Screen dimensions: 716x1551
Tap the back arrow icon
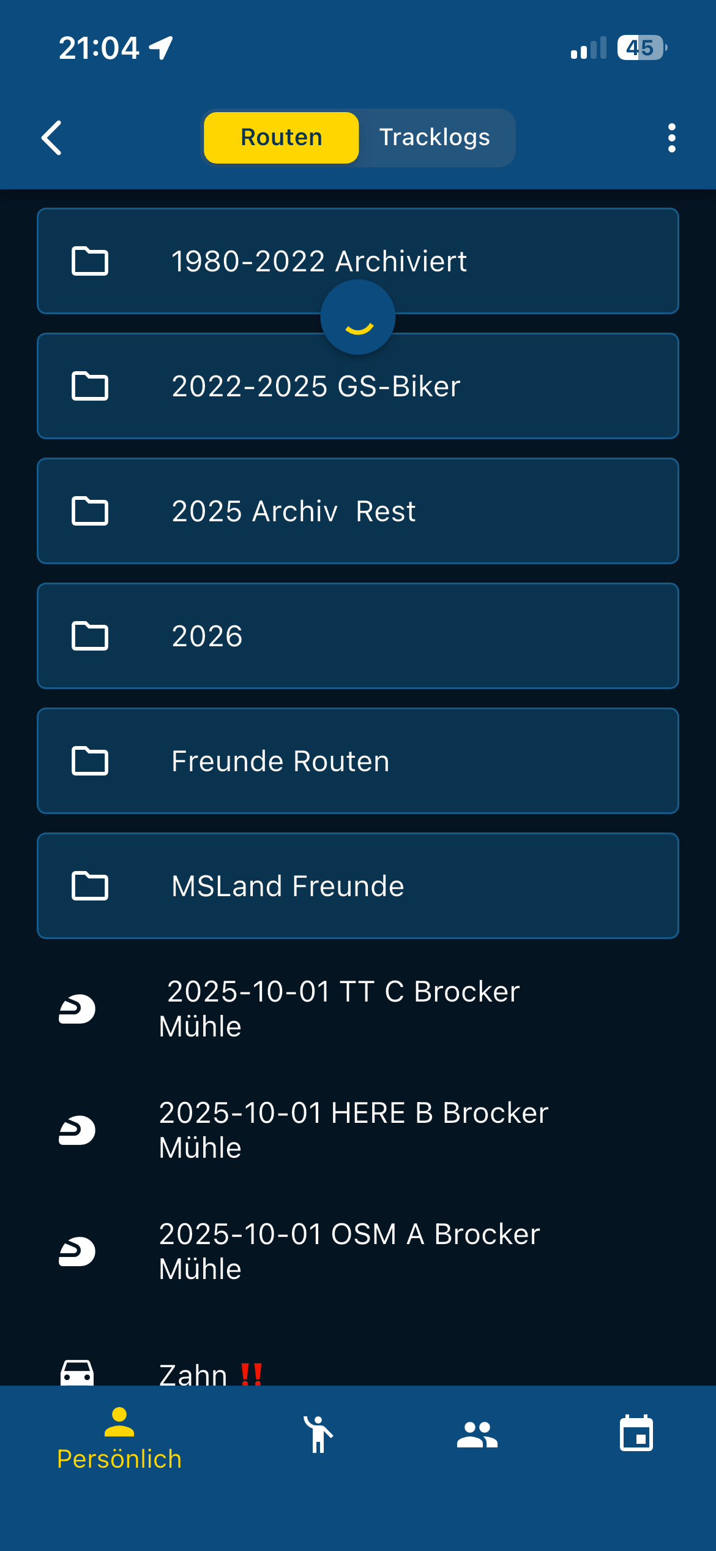click(52, 138)
